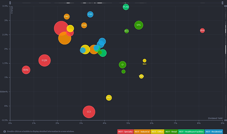Select the EXR bubble
Viewport: 227px width, 134px height.
coord(84,25)
